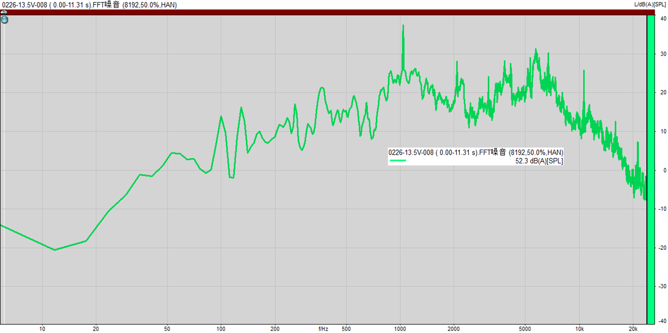Click the green line sample in the legend

397,161
